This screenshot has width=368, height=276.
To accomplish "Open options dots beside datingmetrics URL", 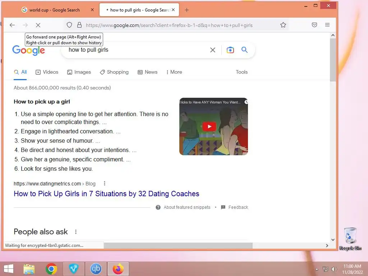I will point(105,184).
